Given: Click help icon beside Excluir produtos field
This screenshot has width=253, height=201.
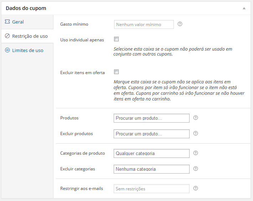Looking at the screenshot, I should point(195,133).
